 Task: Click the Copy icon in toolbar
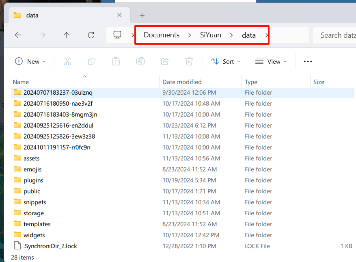tap(92, 61)
